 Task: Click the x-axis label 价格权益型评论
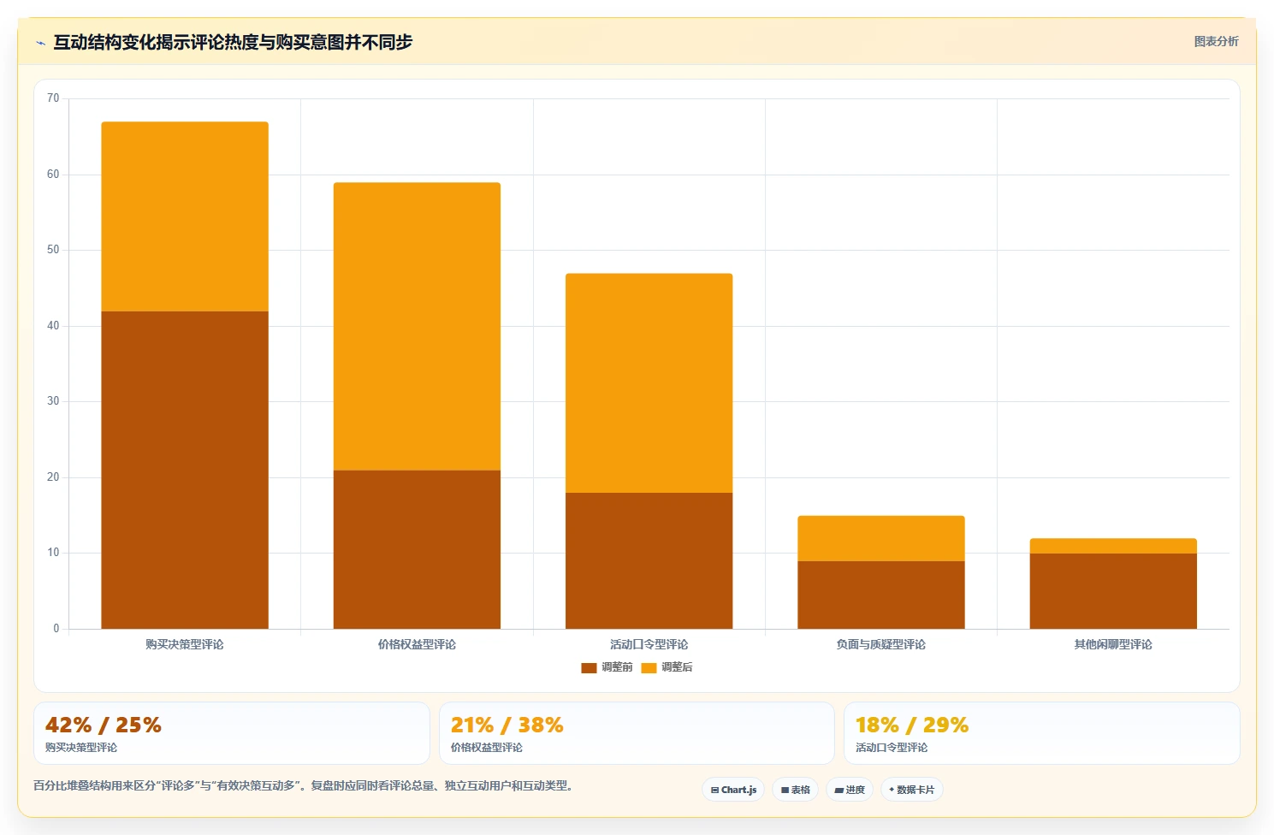(417, 644)
